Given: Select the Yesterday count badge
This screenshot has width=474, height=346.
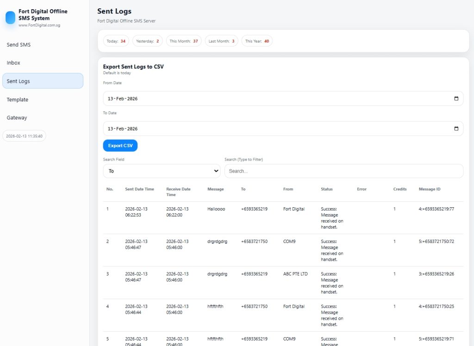Looking at the screenshot, I should click(x=147, y=41).
